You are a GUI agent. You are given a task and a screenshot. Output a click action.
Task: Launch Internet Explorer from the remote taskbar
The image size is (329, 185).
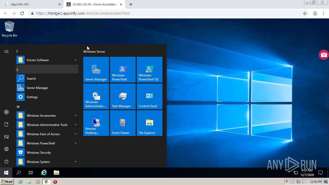click(44, 173)
